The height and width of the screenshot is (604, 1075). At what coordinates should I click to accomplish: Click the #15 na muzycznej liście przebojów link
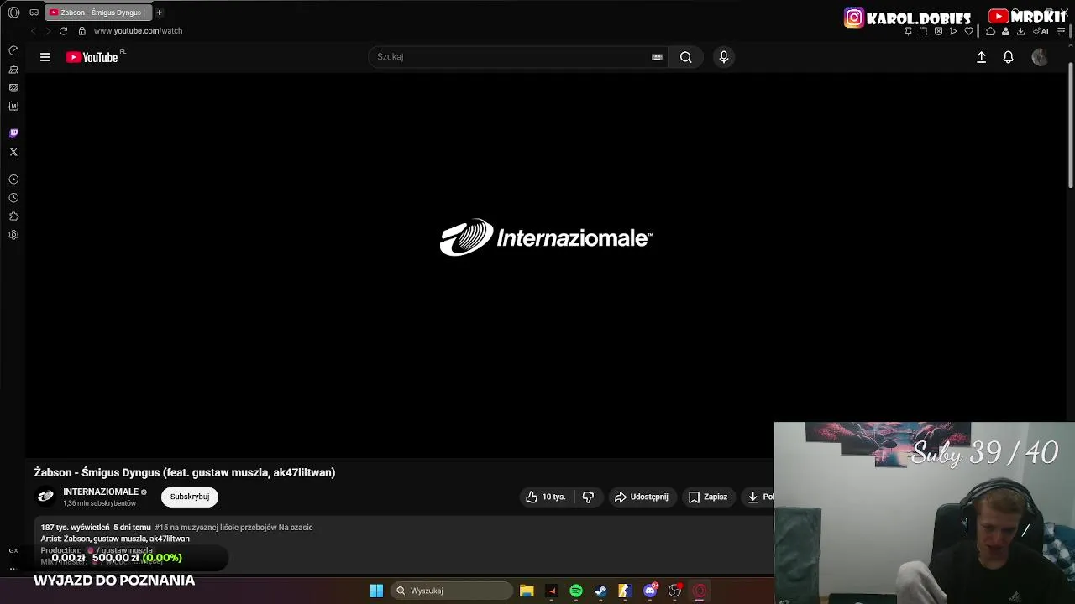click(x=233, y=528)
